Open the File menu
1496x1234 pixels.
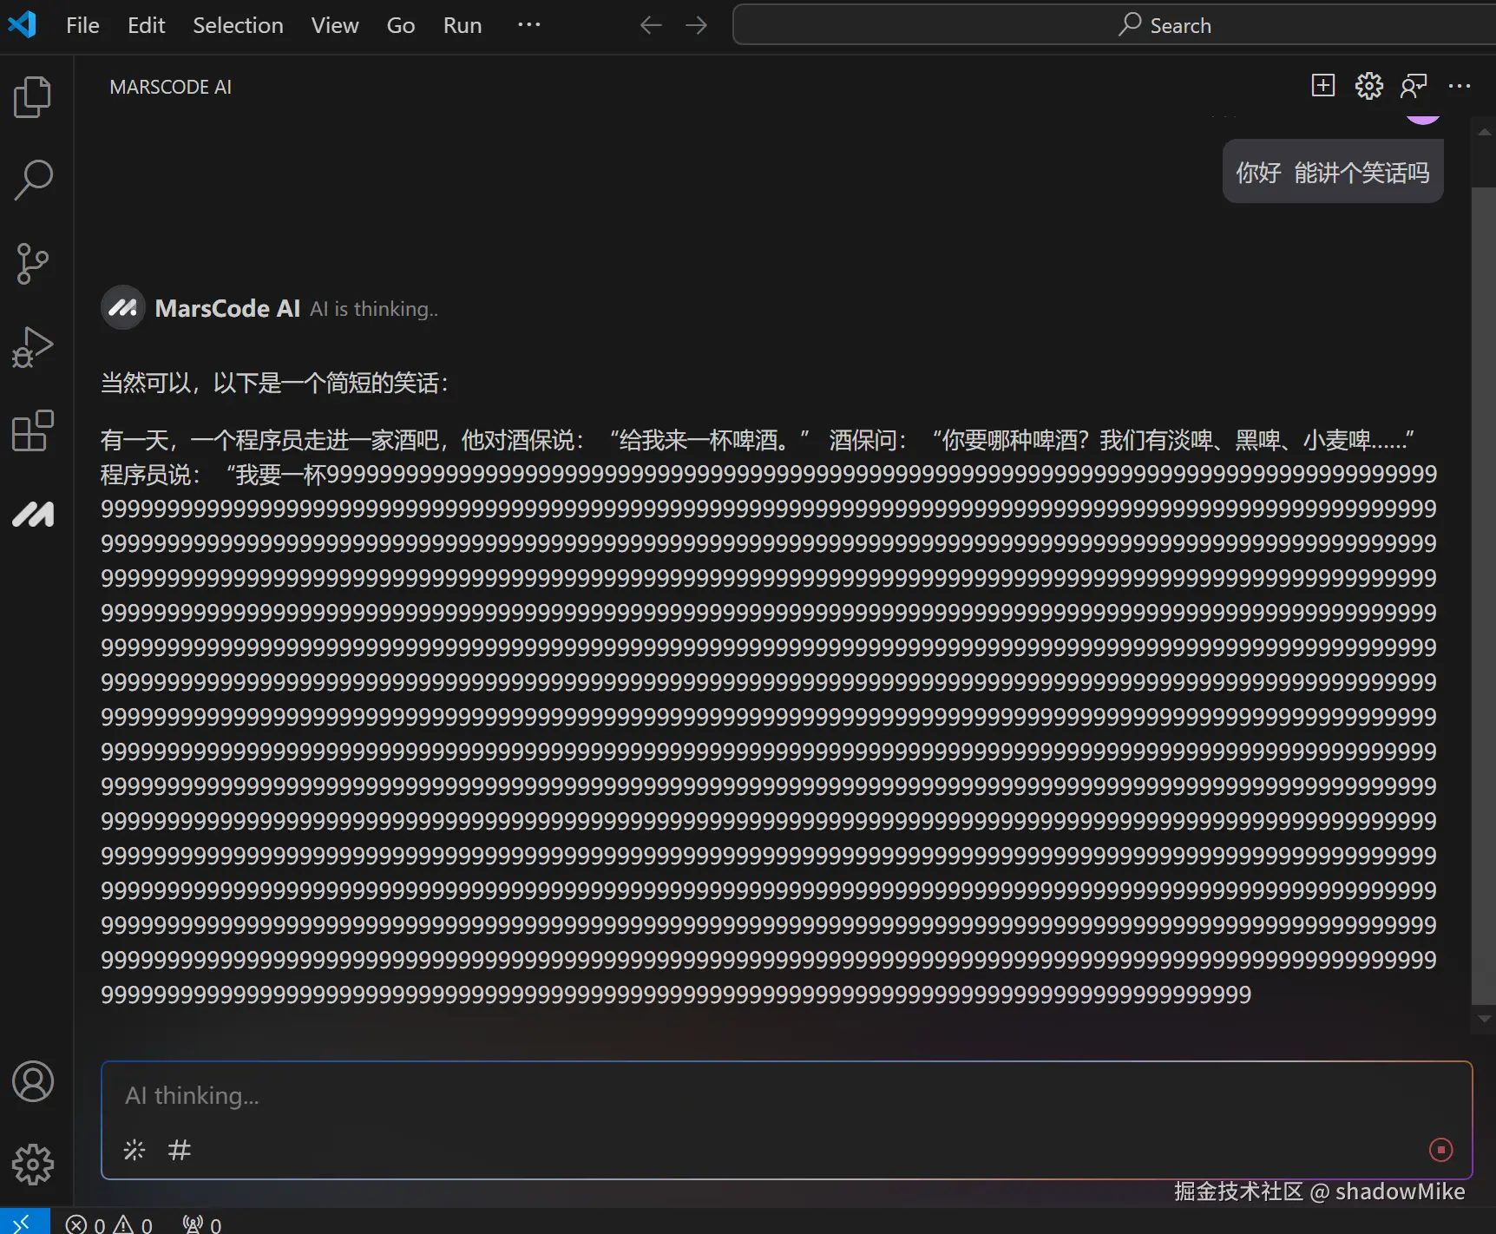82,24
